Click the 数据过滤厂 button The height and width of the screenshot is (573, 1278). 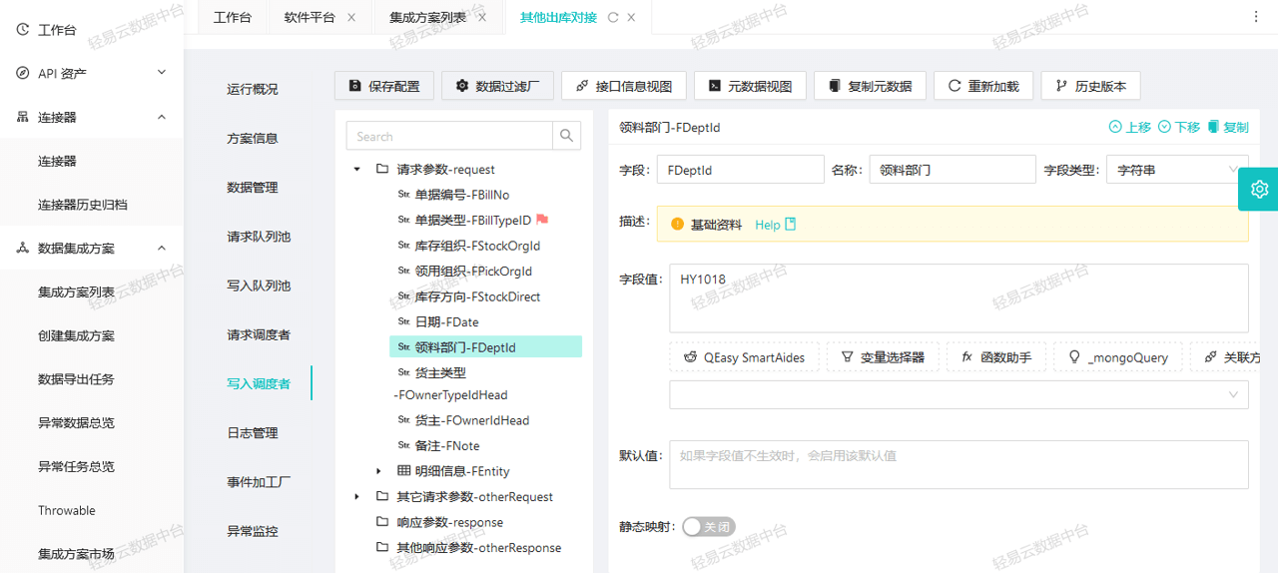click(497, 86)
